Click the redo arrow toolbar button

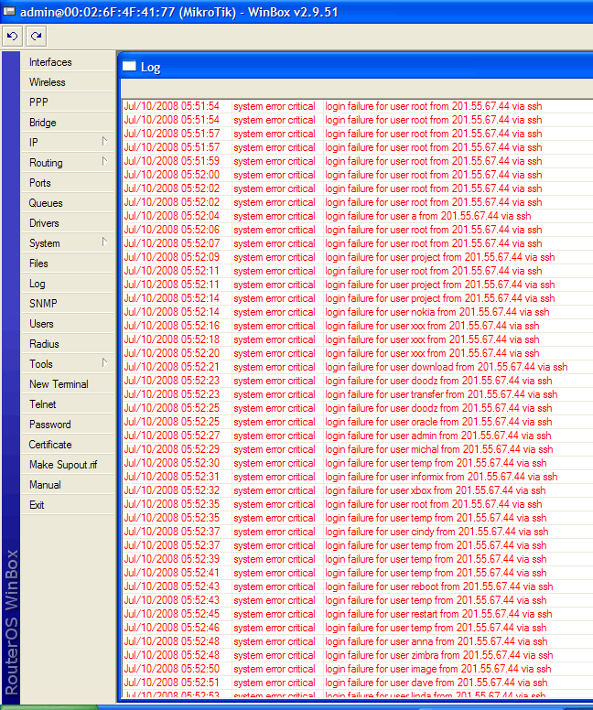click(x=37, y=37)
